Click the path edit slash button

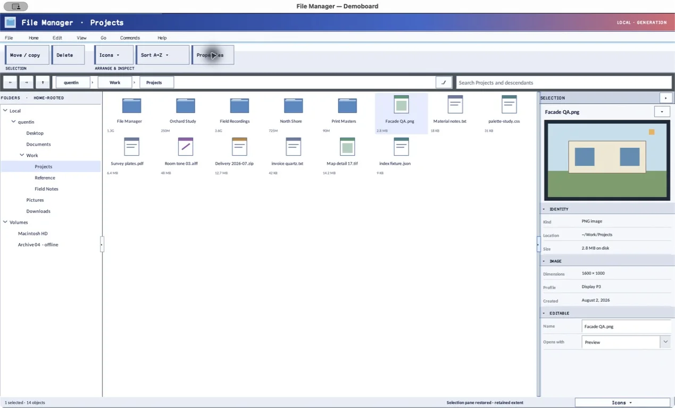pos(444,82)
